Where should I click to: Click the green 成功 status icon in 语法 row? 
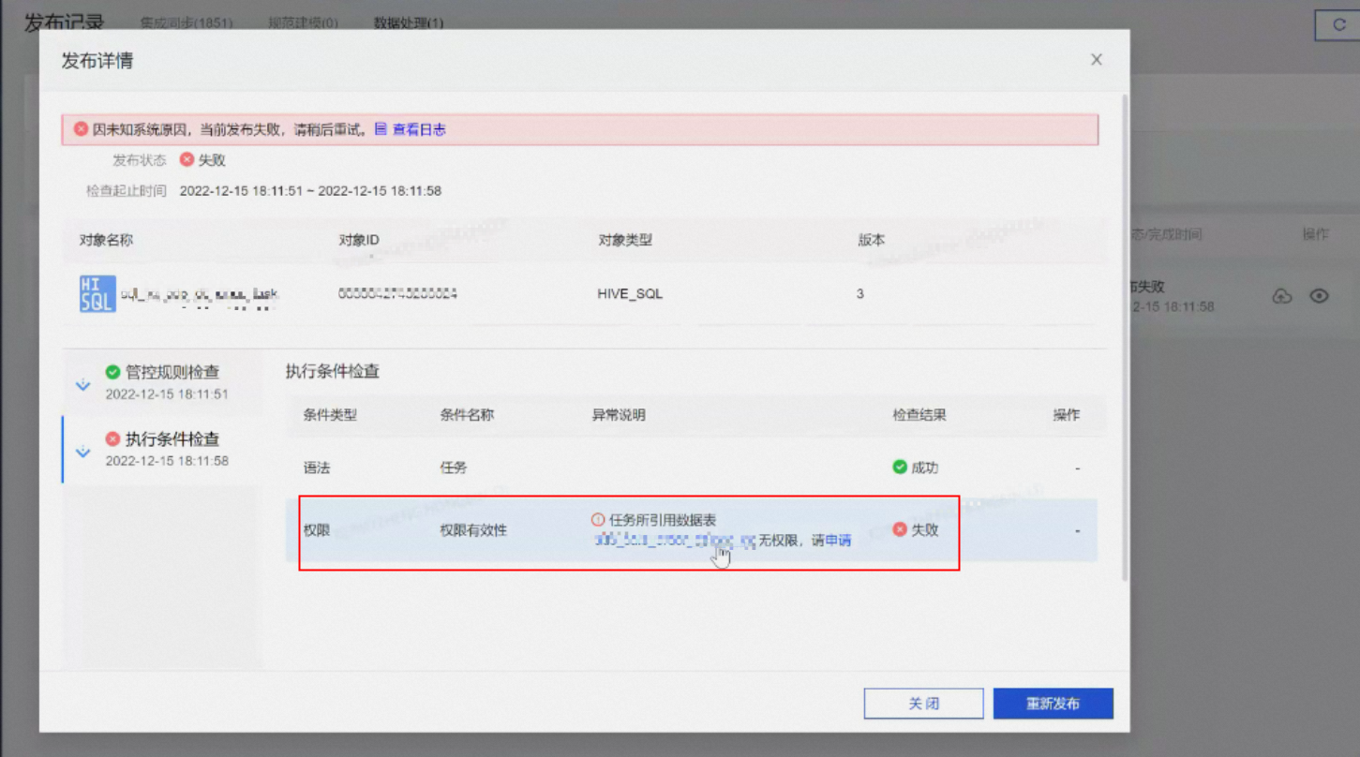[x=900, y=467]
